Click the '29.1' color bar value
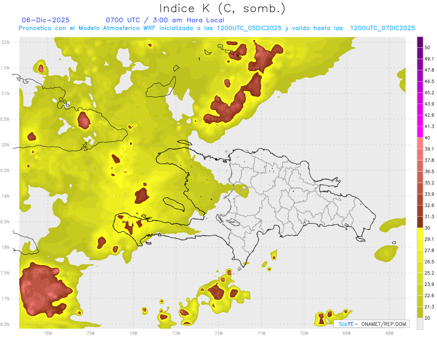437x338 pixels. 429,239
